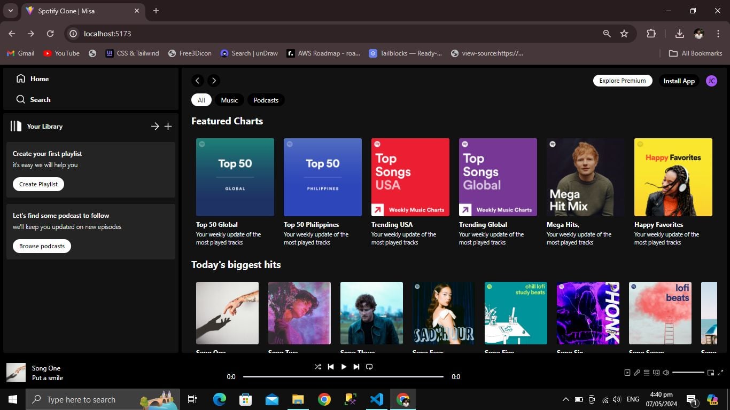Viewport: 730px width, 410px height.
Task: Open the connect to device icon
Action: tap(656, 373)
